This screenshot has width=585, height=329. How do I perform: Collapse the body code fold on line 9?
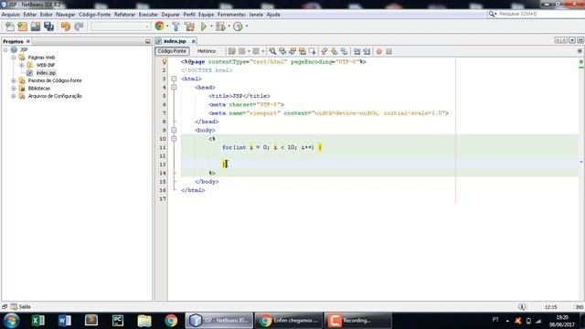[x=174, y=130]
